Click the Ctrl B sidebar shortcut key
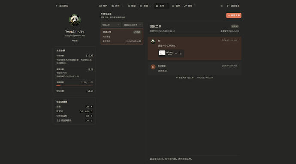This screenshot has width=296, height=164. [89, 116]
